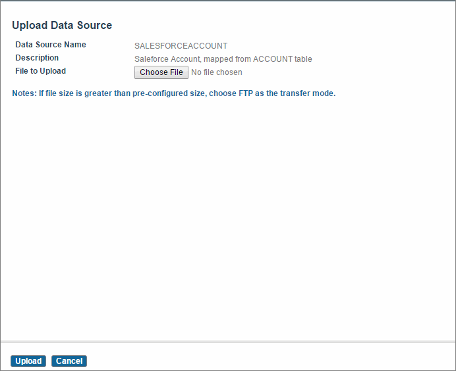Select the Data Source Name label
456x371 pixels.
pos(51,45)
